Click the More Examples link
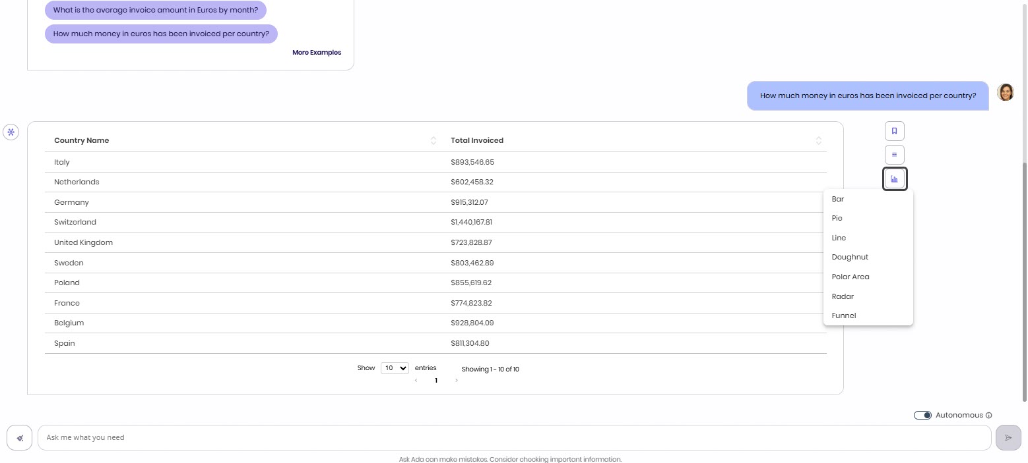This screenshot has height=463, width=1028. pos(317,53)
